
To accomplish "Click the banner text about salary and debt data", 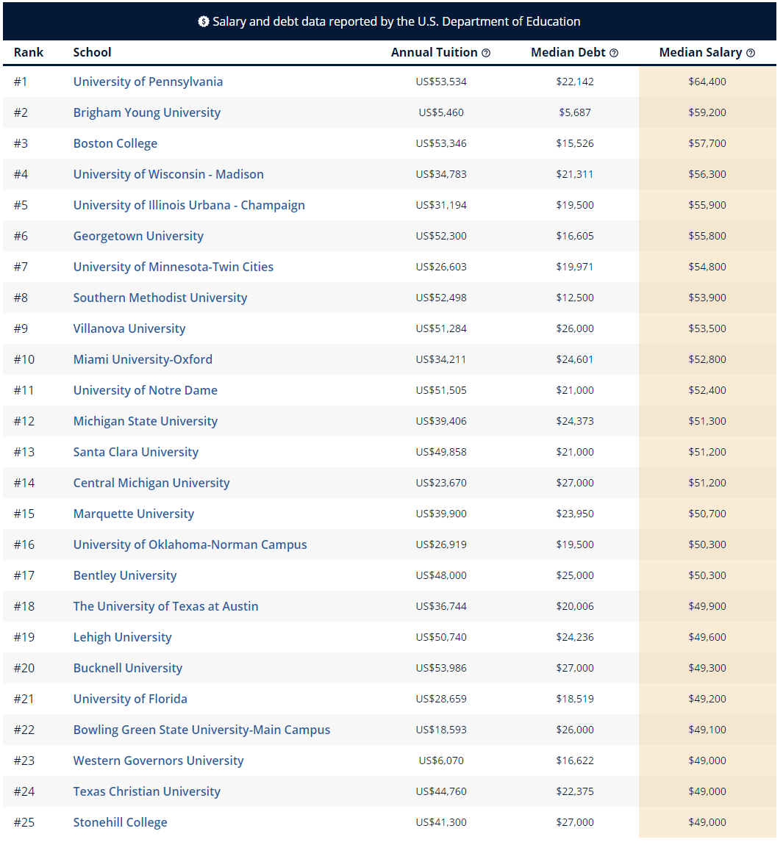I will click(396, 21).
